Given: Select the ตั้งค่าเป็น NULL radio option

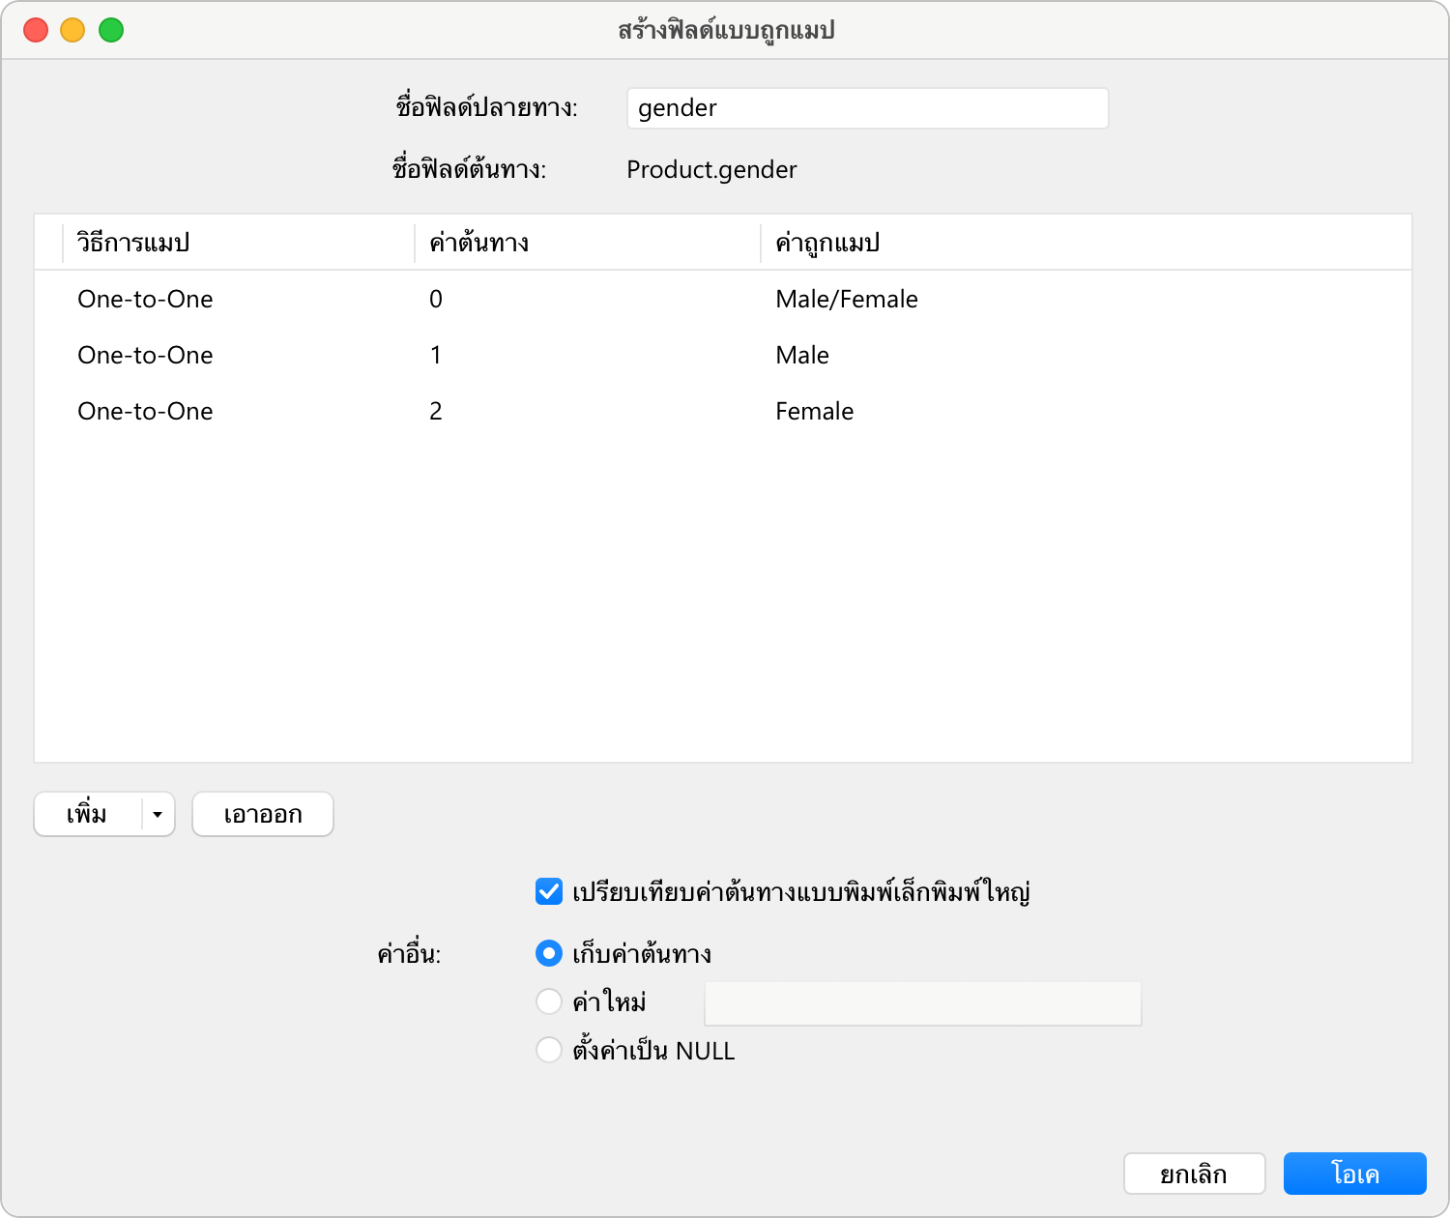Looking at the screenshot, I should (549, 1050).
